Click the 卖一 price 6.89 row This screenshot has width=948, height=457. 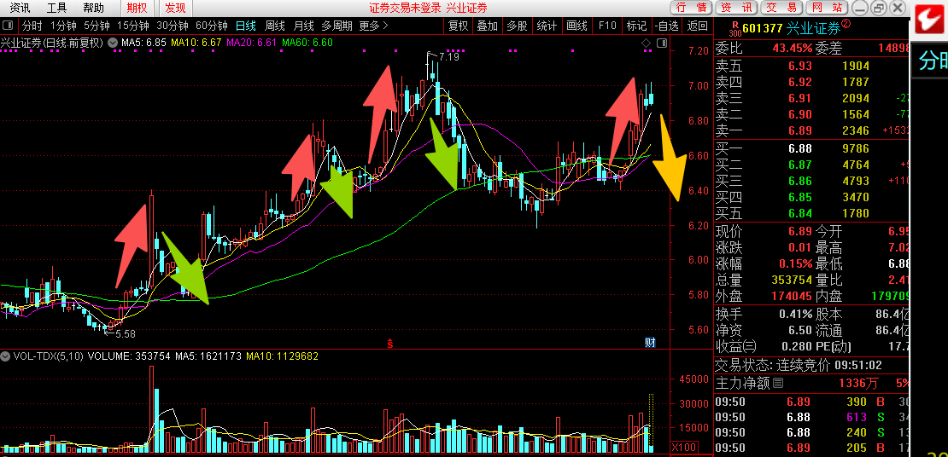812,130
